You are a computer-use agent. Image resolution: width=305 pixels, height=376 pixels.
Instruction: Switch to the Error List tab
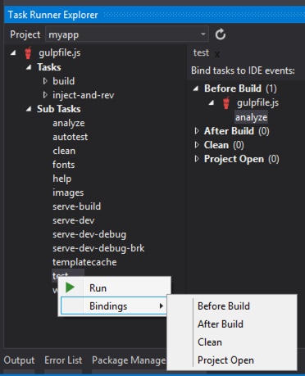pyautogui.click(x=63, y=360)
